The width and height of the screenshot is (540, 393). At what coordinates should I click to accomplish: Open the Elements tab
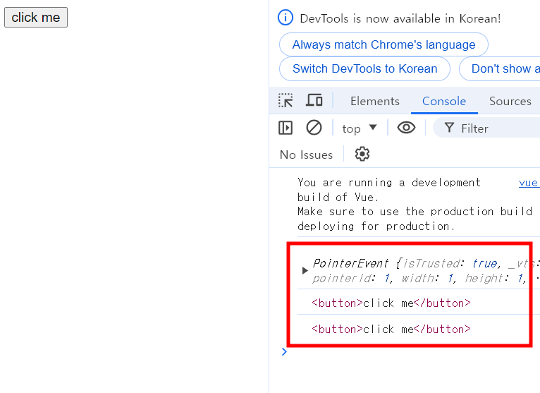375,101
